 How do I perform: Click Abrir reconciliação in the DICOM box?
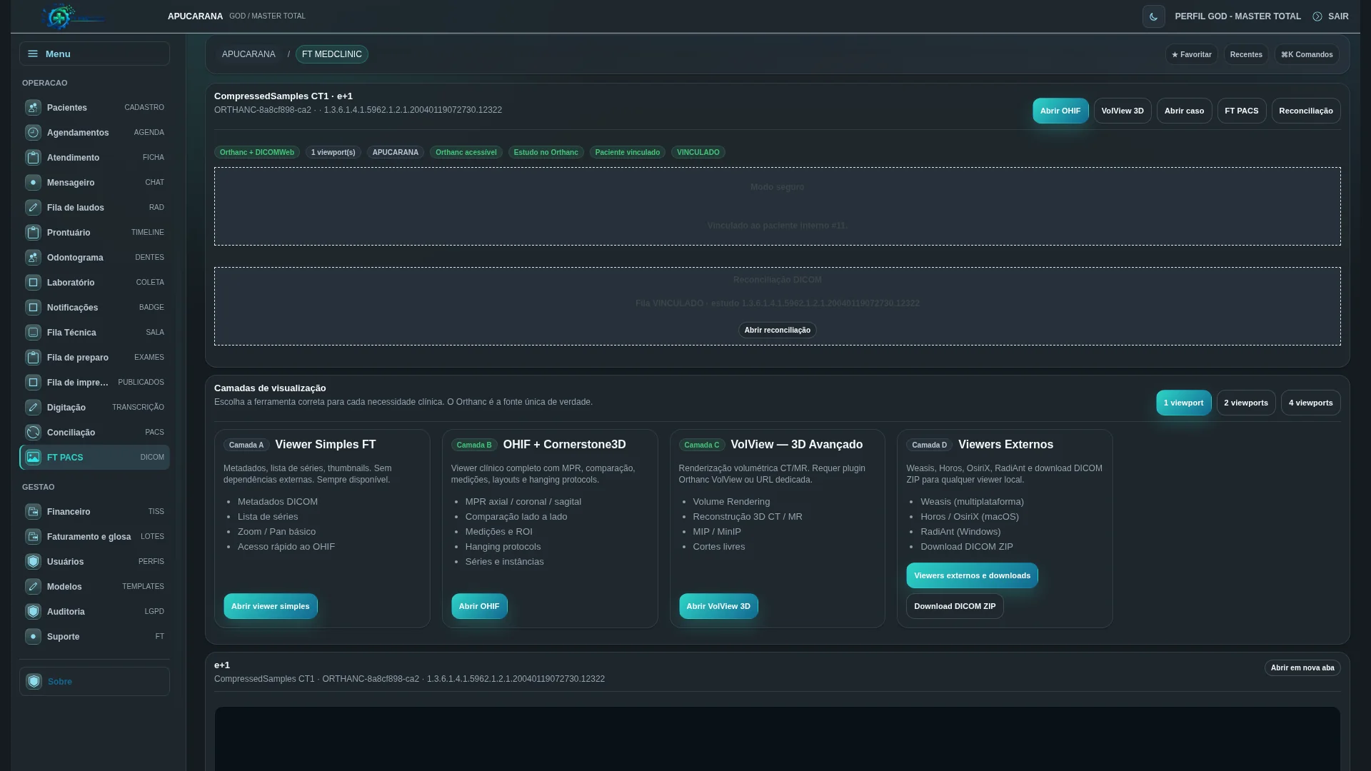[777, 330]
